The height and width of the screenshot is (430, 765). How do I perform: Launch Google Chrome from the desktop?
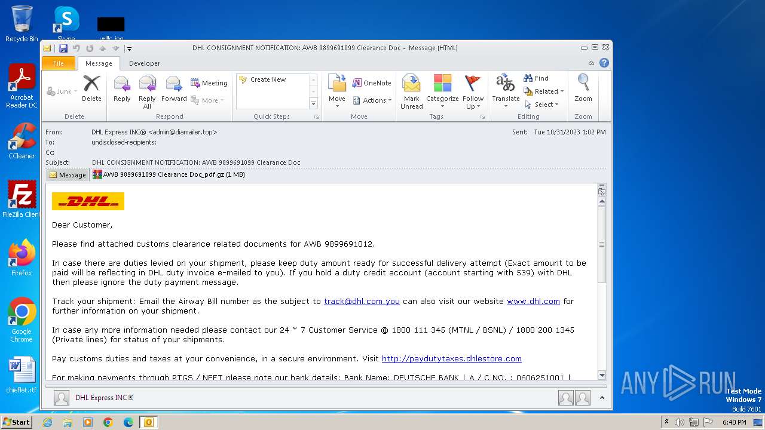click(x=22, y=320)
